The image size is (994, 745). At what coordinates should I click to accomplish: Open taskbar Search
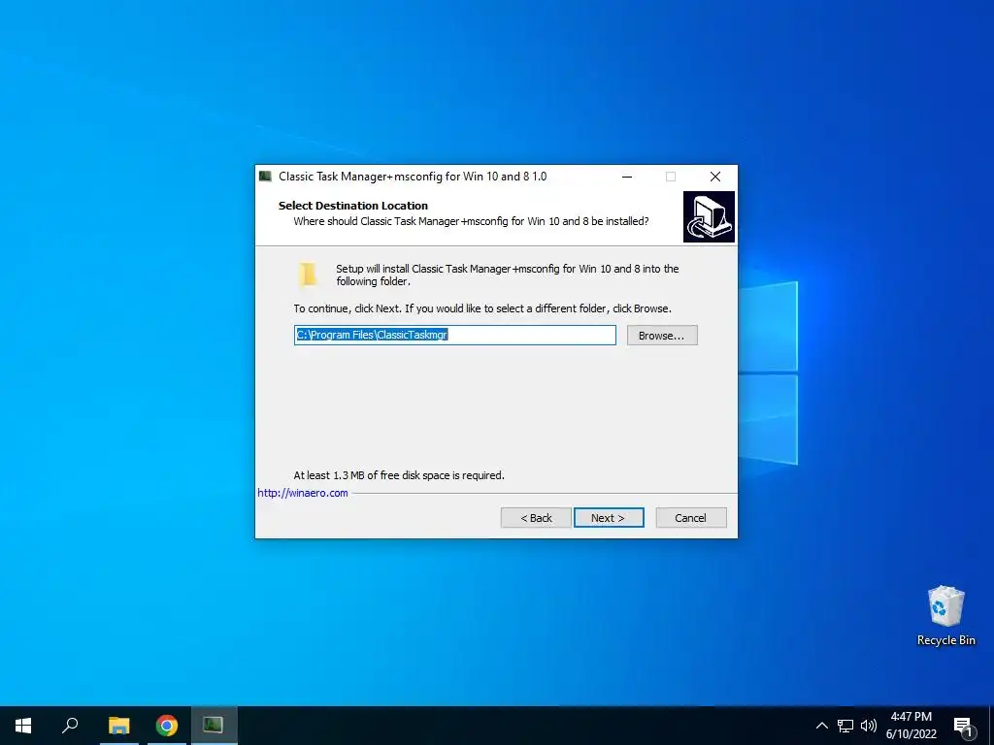point(70,726)
